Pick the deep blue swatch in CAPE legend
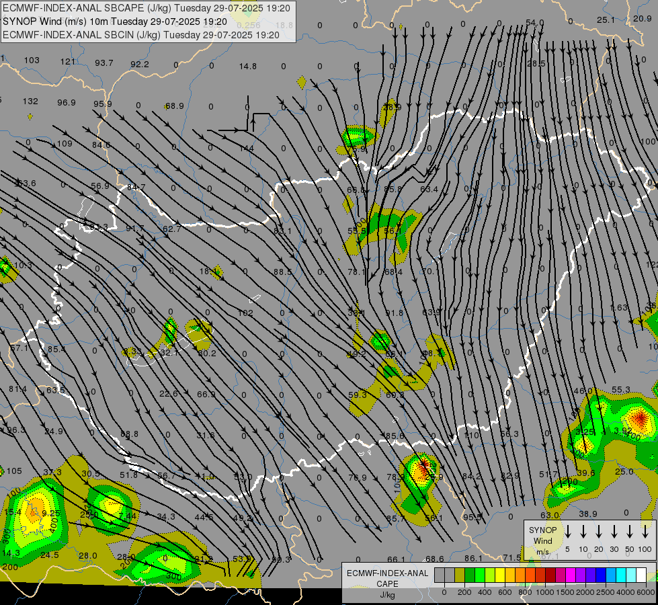Screen dimensions: 658x605 600,575
